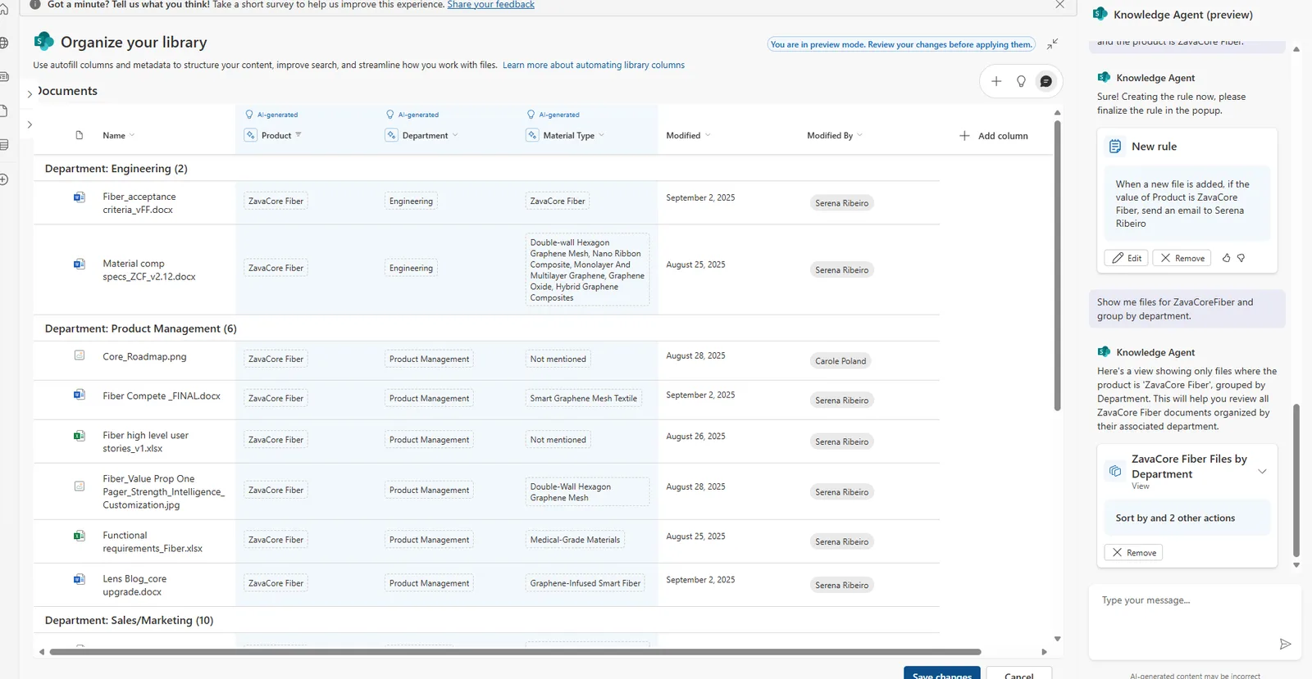This screenshot has height=679, width=1312.
Task: Click the plus icon in the floating toolbar
Action: 996,81
